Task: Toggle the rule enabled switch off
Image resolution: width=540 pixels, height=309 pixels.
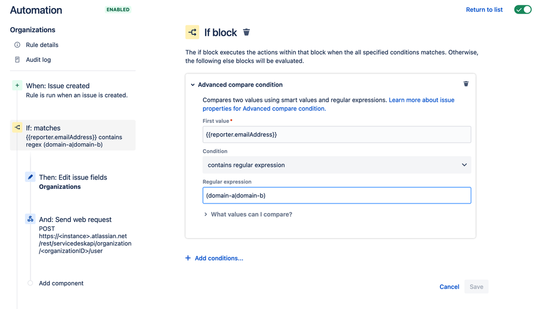Action: [x=523, y=10]
